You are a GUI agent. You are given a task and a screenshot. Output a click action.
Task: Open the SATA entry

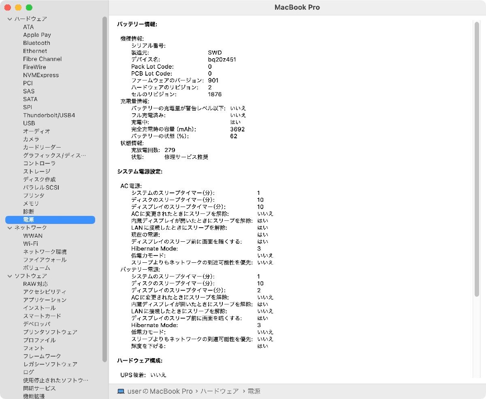point(30,99)
